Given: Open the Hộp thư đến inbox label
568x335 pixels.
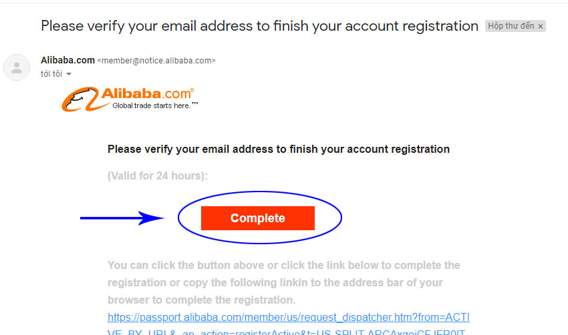Looking at the screenshot, I should pyautogui.click(x=511, y=26).
